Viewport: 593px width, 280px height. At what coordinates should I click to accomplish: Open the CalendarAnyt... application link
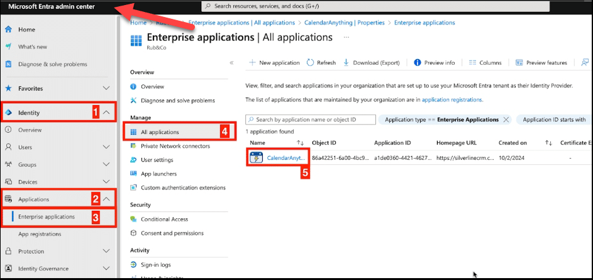286,158
